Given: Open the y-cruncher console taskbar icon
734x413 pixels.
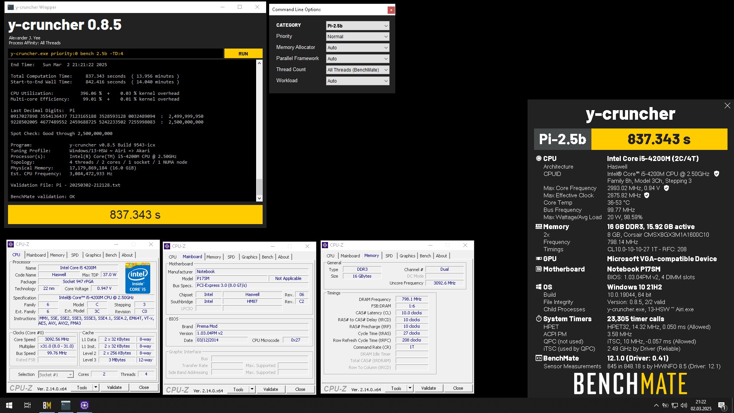Looking at the screenshot, I should click(66, 405).
